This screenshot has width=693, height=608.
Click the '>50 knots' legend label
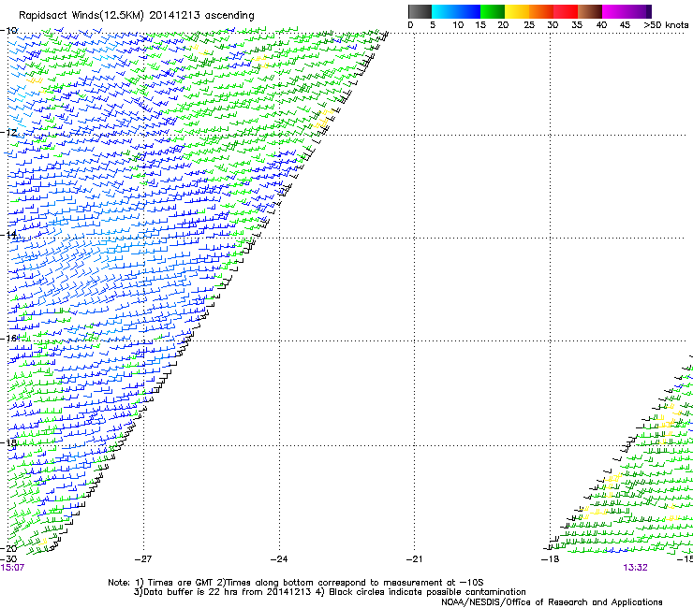pos(666,25)
